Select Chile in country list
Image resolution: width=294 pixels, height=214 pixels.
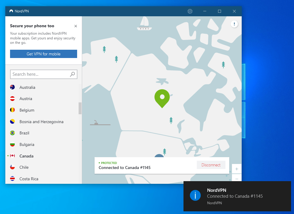(x=24, y=167)
